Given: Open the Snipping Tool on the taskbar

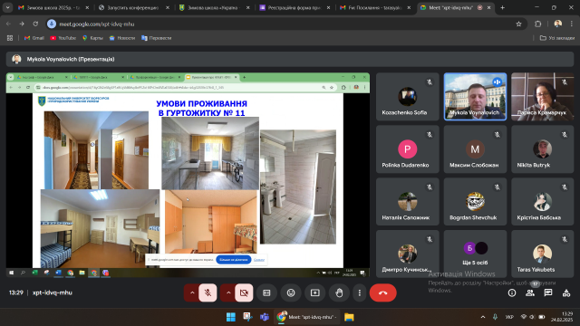Looking at the screenshot, I should [x=247, y=317].
